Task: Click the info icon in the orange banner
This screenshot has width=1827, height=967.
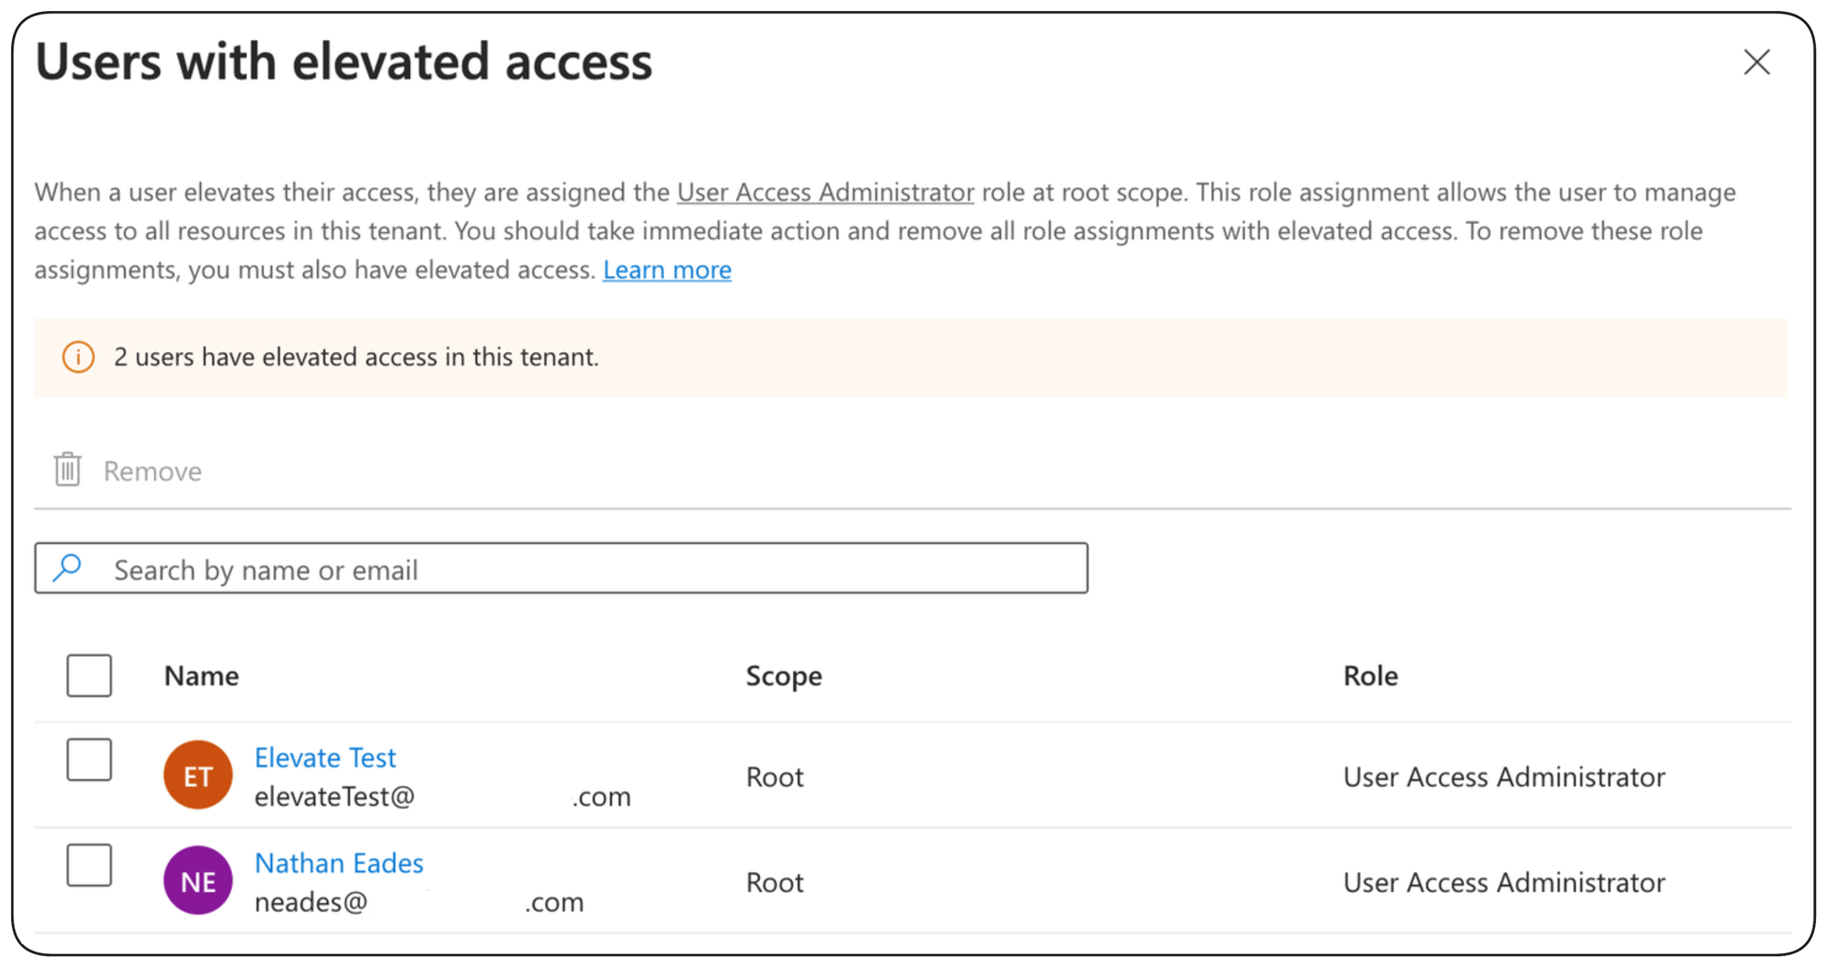Action: point(79,357)
